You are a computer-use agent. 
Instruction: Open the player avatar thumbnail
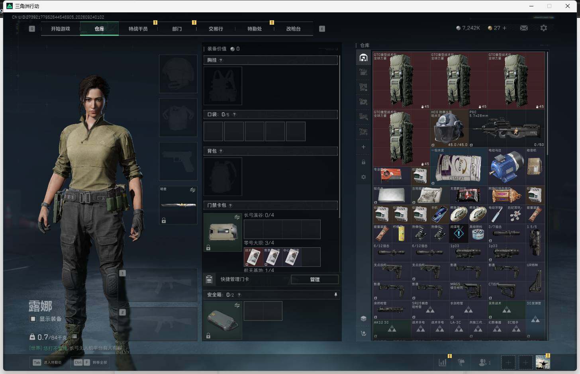click(543, 362)
